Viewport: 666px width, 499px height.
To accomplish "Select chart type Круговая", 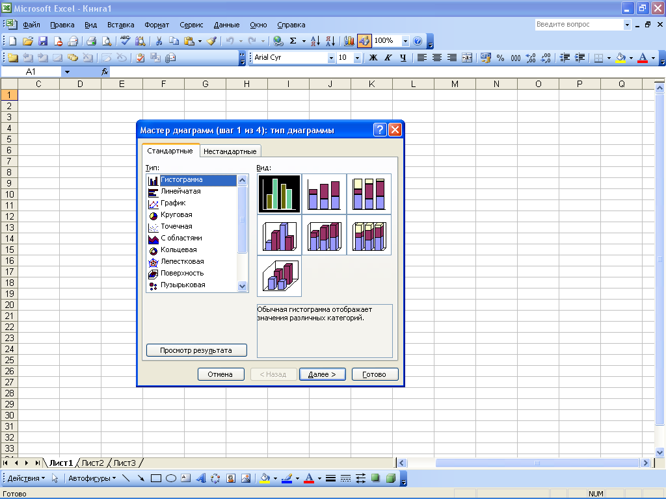I will (x=176, y=214).
